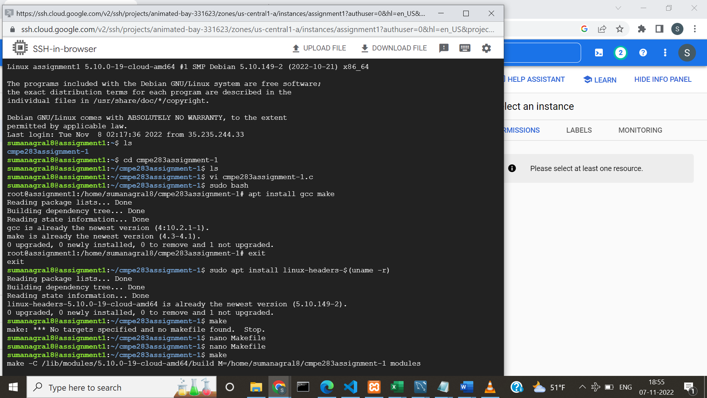Open Visual Studio Code from the taskbar
The width and height of the screenshot is (707, 398).
pyautogui.click(x=351, y=387)
